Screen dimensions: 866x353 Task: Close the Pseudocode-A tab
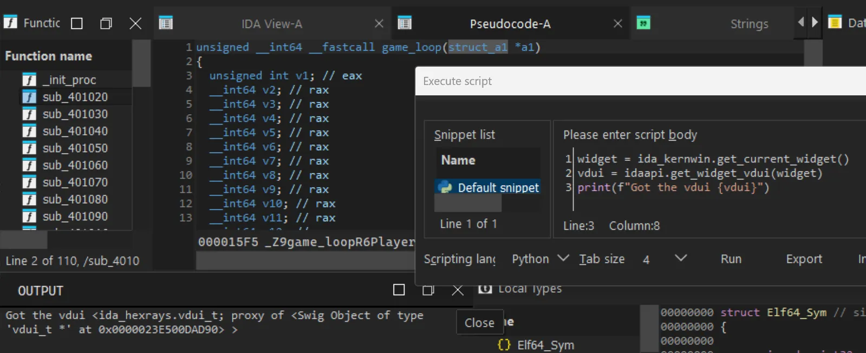[x=618, y=23]
